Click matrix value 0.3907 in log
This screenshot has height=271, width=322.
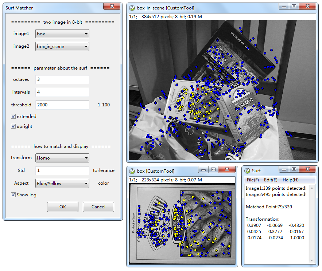pos(254,225)
